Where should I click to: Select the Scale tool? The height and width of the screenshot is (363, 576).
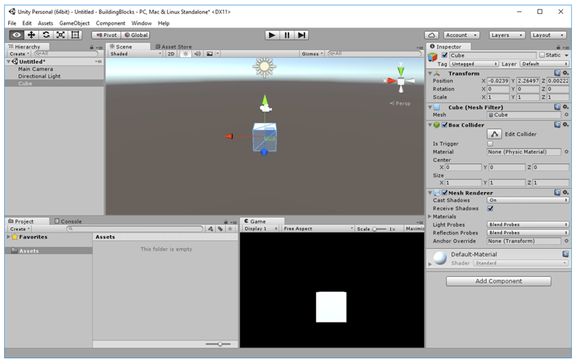click(60, 35)
